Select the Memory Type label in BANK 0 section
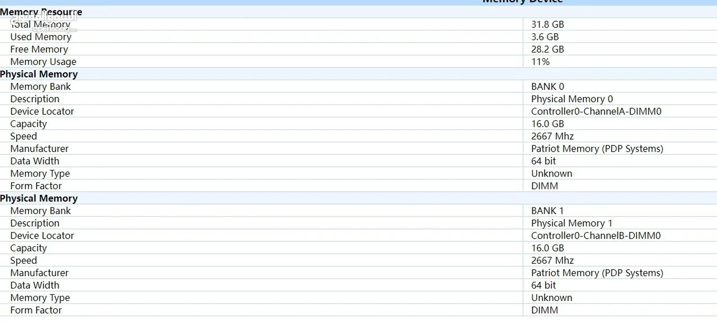 tap(40, 174)
